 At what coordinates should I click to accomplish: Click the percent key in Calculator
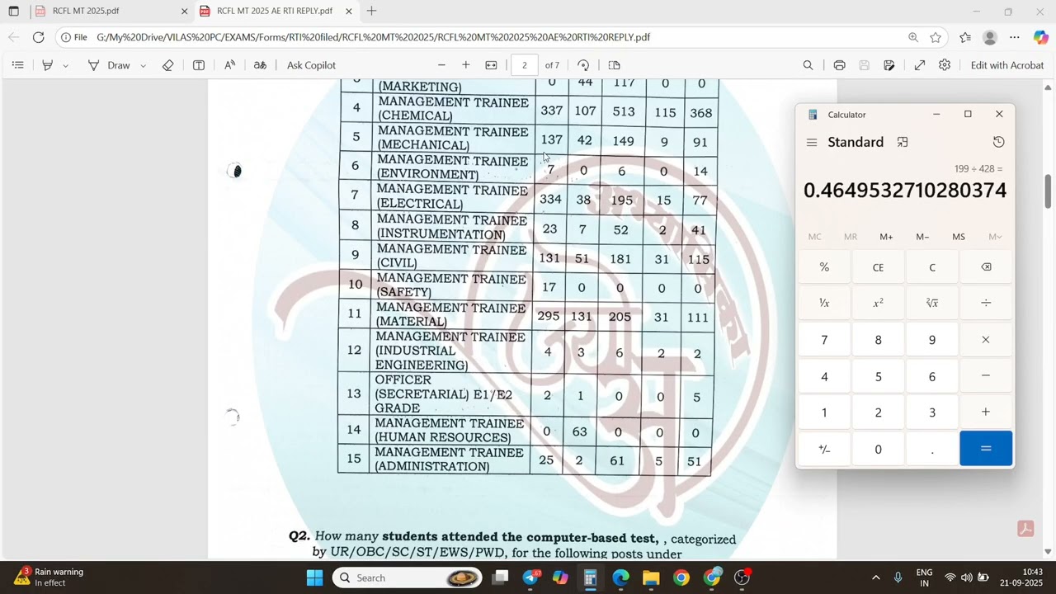[824, 267]
